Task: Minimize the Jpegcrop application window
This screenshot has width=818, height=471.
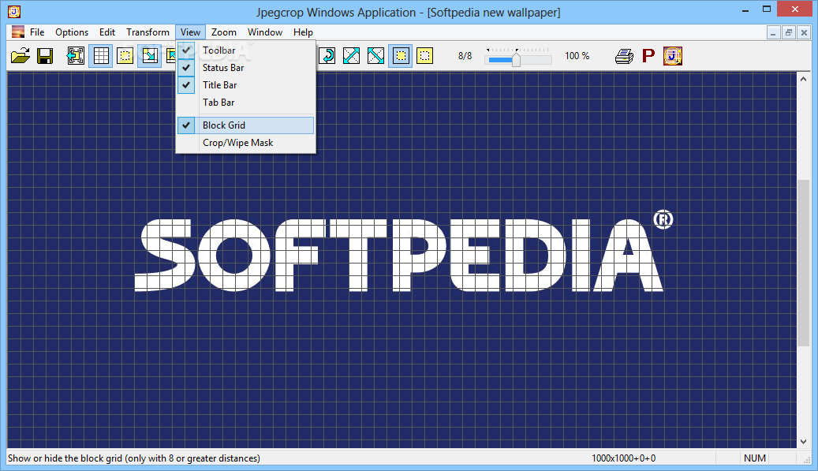Action: point(746,9)
